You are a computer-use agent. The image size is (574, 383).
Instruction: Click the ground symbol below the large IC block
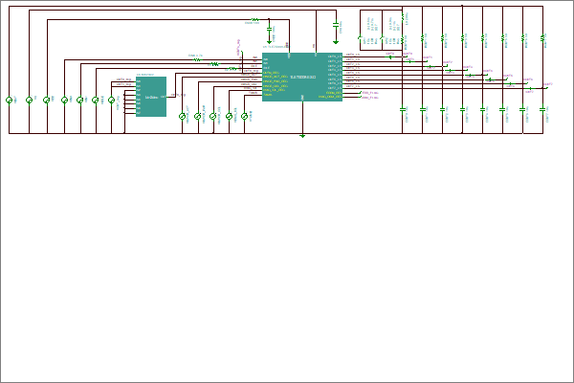point(302,136)
